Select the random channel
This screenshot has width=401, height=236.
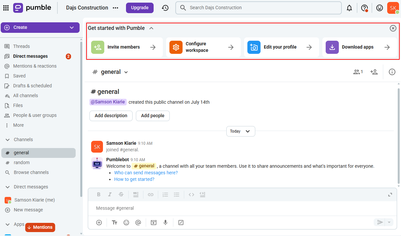click(x=38, y=162)
